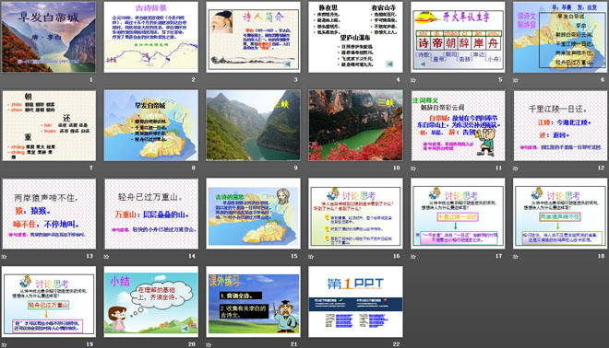
Task: Play animation star icon under slide 18
Action: coord(516,257)
